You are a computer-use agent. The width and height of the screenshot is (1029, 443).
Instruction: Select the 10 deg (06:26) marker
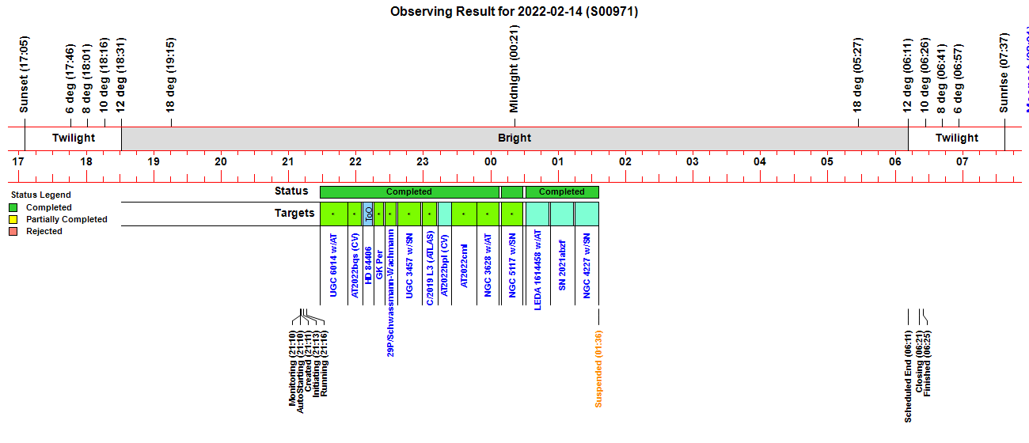click(x=925, y=75)
